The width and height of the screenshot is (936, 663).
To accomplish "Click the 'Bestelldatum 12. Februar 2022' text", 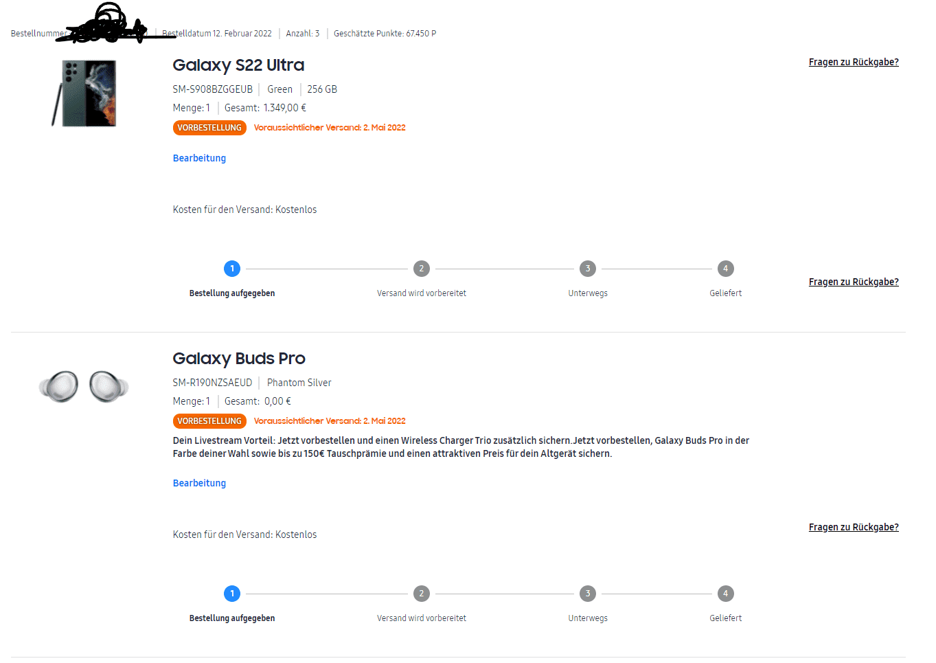I will 217,34.
